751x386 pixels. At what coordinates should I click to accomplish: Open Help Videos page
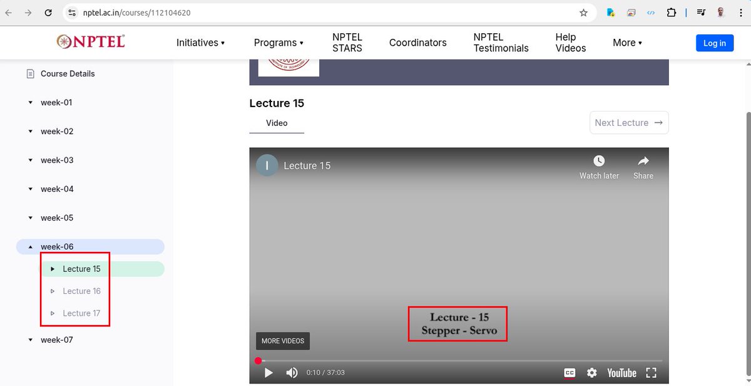(571, 43)
